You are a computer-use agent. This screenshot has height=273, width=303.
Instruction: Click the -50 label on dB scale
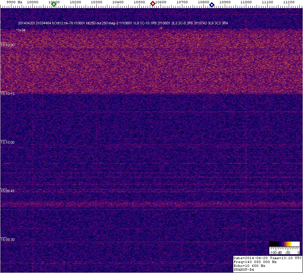pyautogui.click(x=287, y=252)
